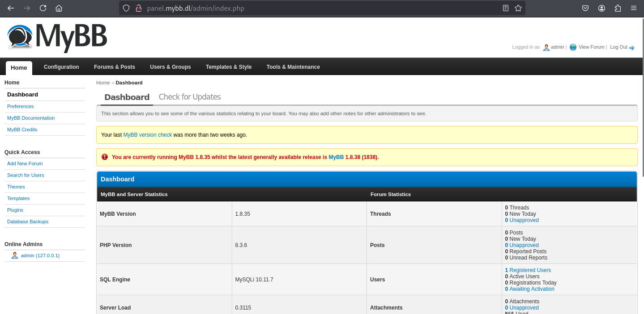Select the PHP Version value 8.3.6

tap(241, 245)
